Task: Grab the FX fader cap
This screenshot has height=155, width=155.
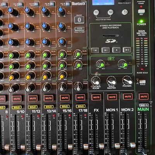Action: (x=102, y=146)
